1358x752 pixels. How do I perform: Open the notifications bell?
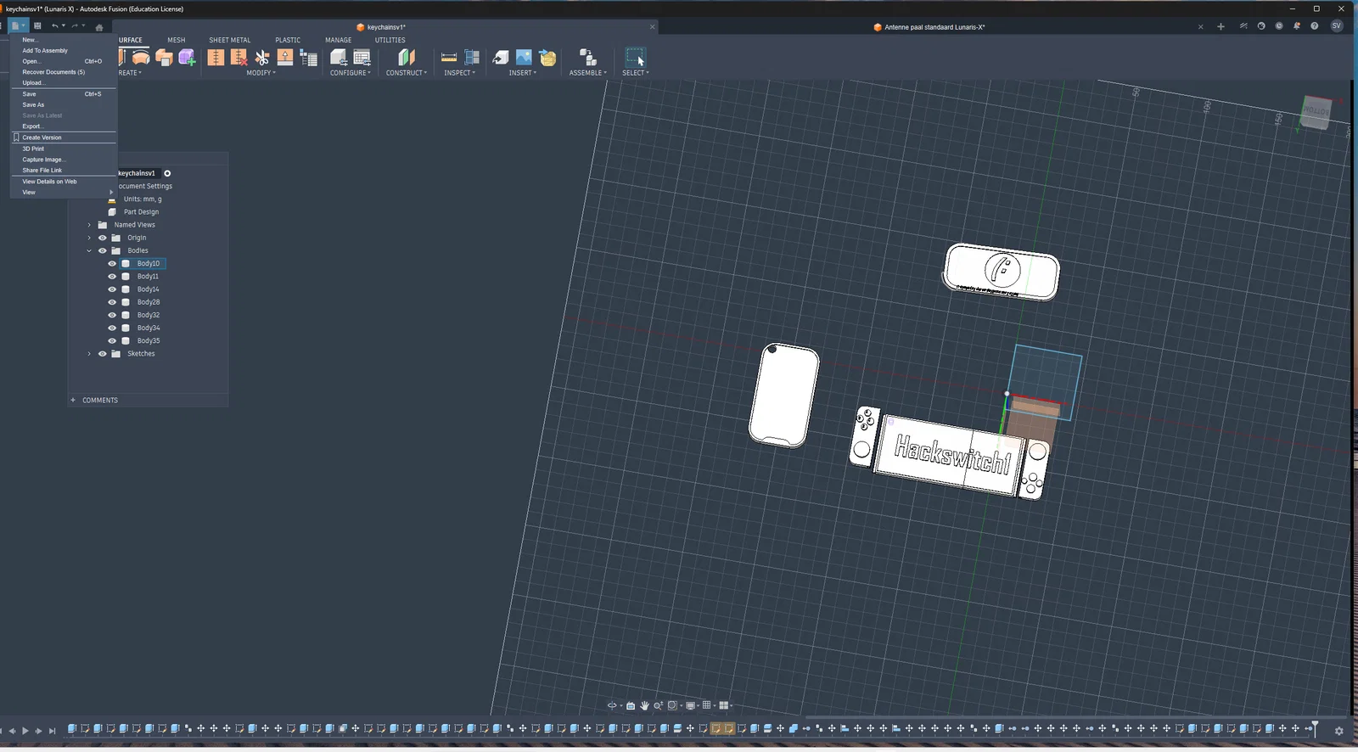click(1297, 26)
